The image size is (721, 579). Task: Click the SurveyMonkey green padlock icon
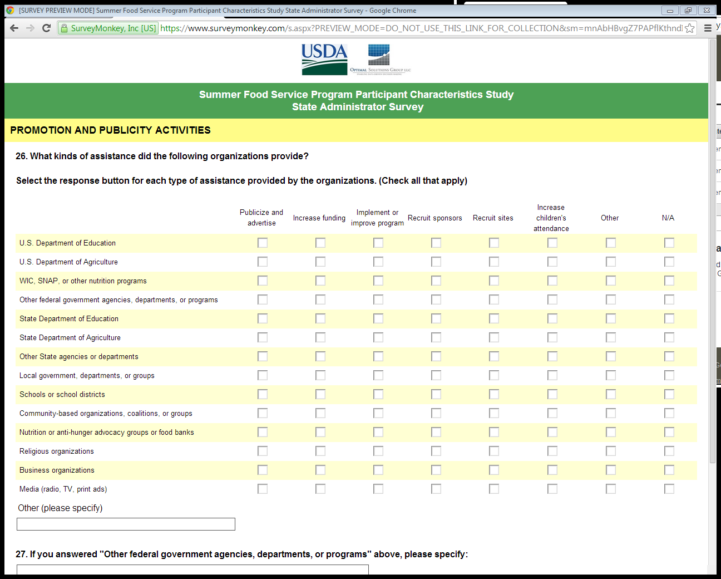click(x=64, y=28)
